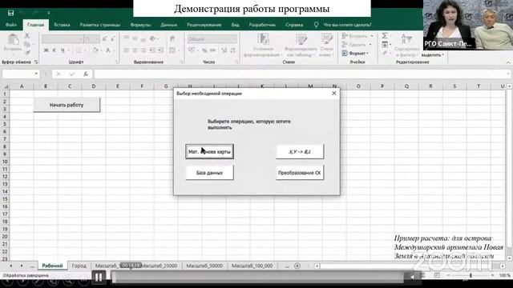This screenshot has width=513, height=288.
Task: Click the Conditional Formatting icon
Action: 263,40
